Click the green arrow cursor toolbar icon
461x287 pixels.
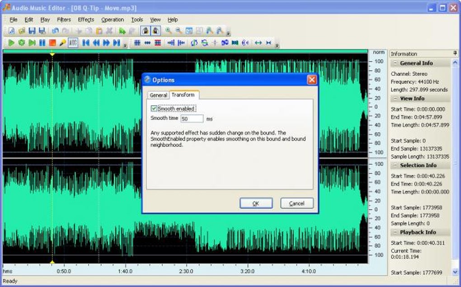click(122, 31)
